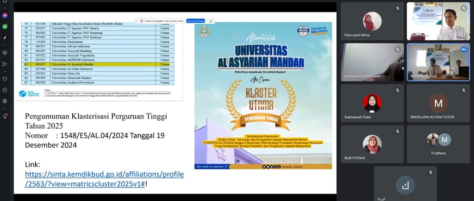
Task: Open browsing history clock icon
Action: click(5, 90)
